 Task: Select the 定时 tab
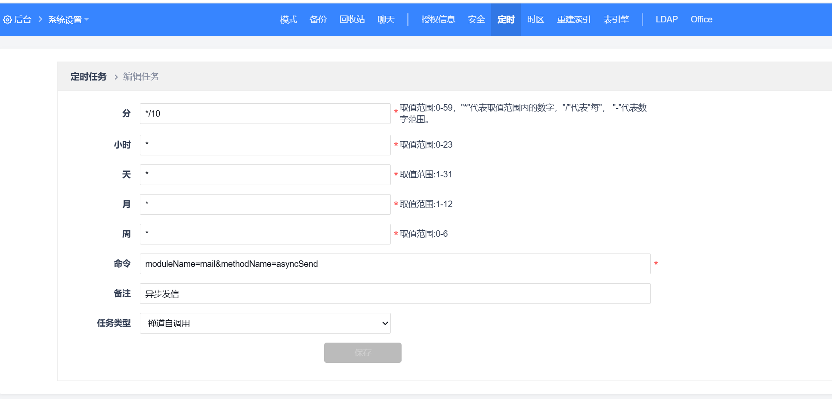coord(506,19)
